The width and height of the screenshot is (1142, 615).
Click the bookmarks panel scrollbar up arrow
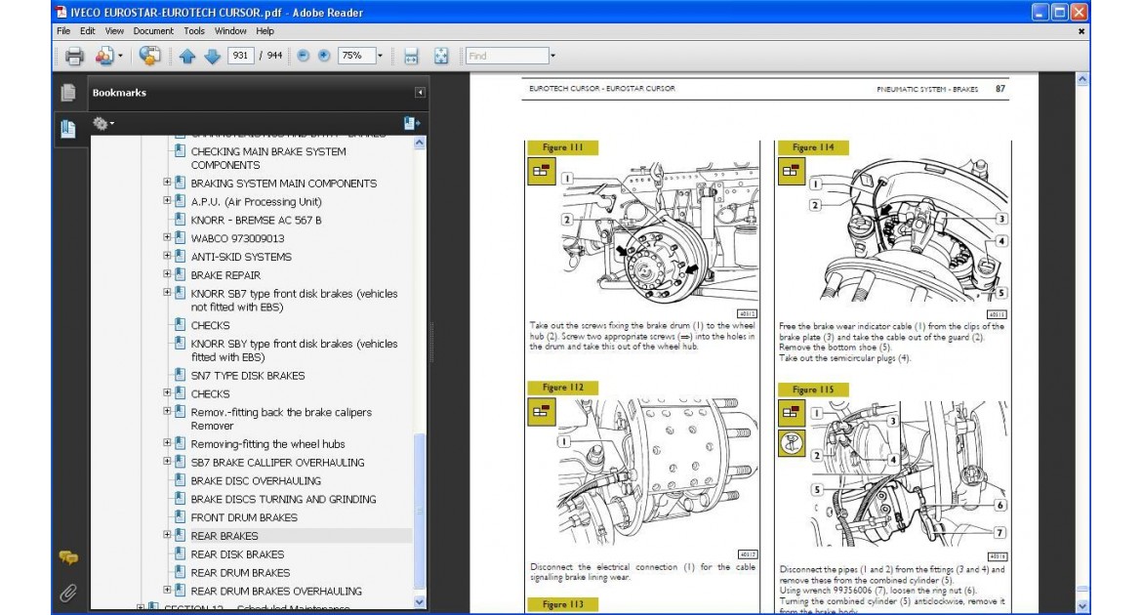(420, 143)
